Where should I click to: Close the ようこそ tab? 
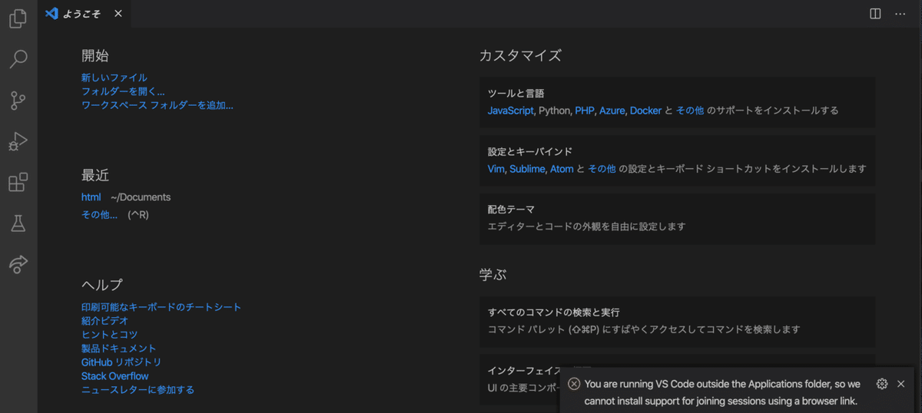[x=118, y=14]
